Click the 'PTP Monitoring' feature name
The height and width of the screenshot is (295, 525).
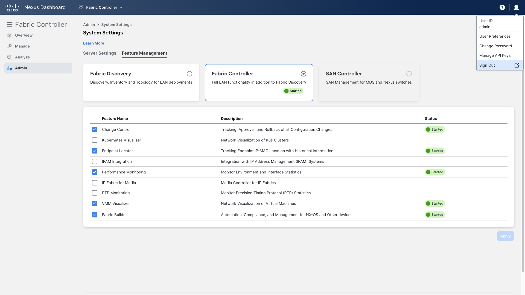pos(116,193)
